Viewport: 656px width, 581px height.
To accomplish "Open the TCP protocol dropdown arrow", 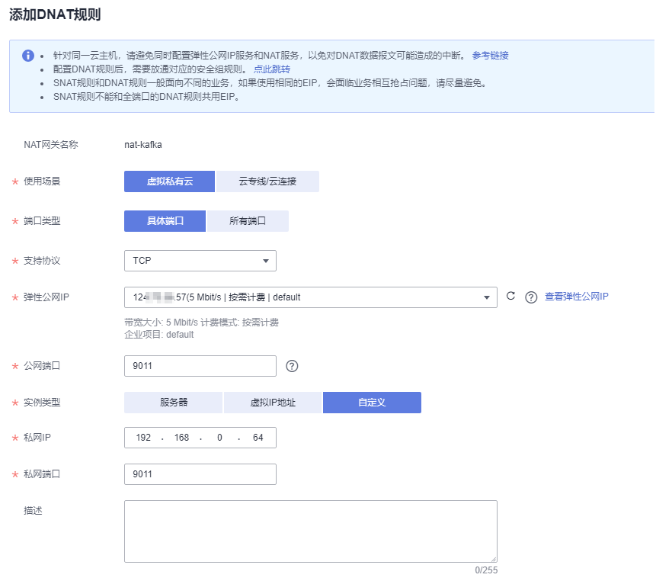I will tap(267, 260).
